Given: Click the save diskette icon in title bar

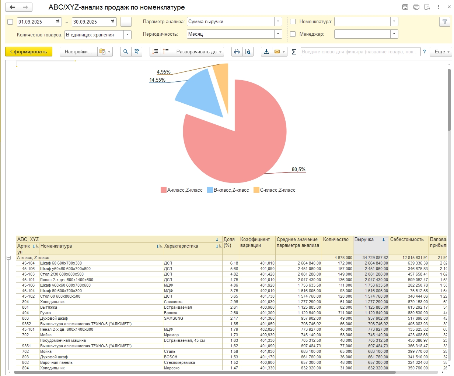Looking at the screenshot, I should (405, 7).
